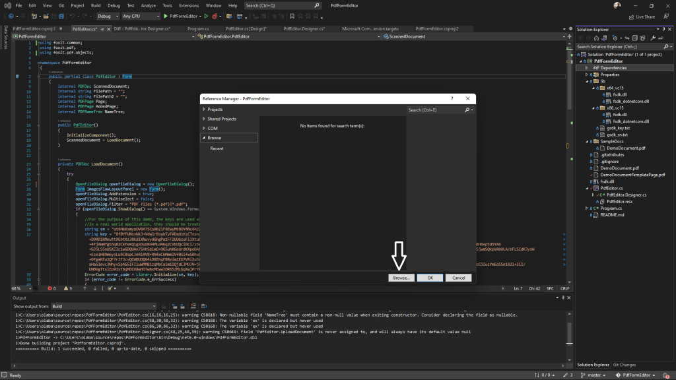
Task: Expand the Dependencies node
Action: (x=587, y=68)
